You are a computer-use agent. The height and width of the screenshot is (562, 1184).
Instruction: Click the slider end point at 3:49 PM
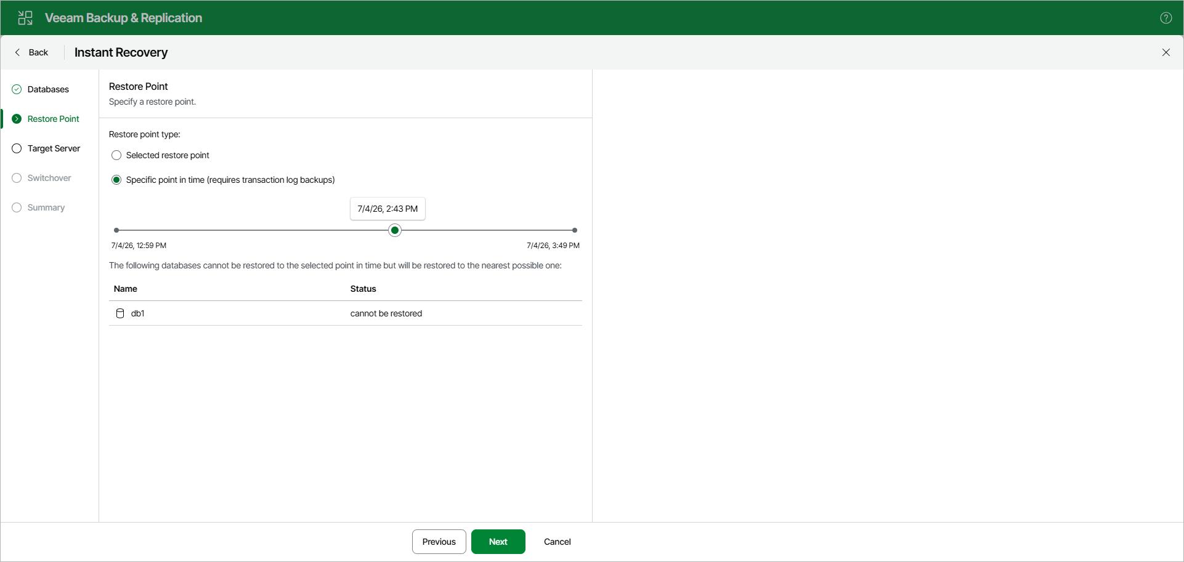575,230
